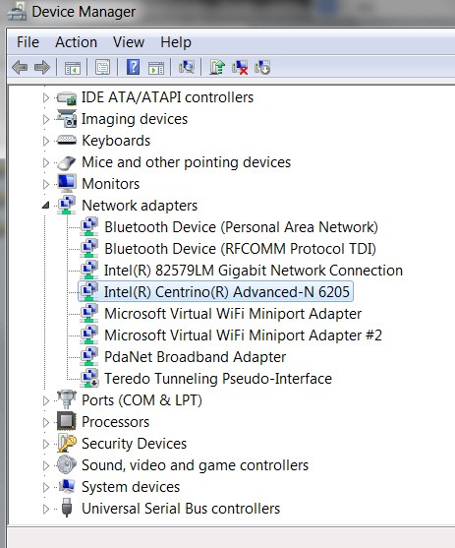Select PdaNet Broadband Adapter

coord(195,357)
